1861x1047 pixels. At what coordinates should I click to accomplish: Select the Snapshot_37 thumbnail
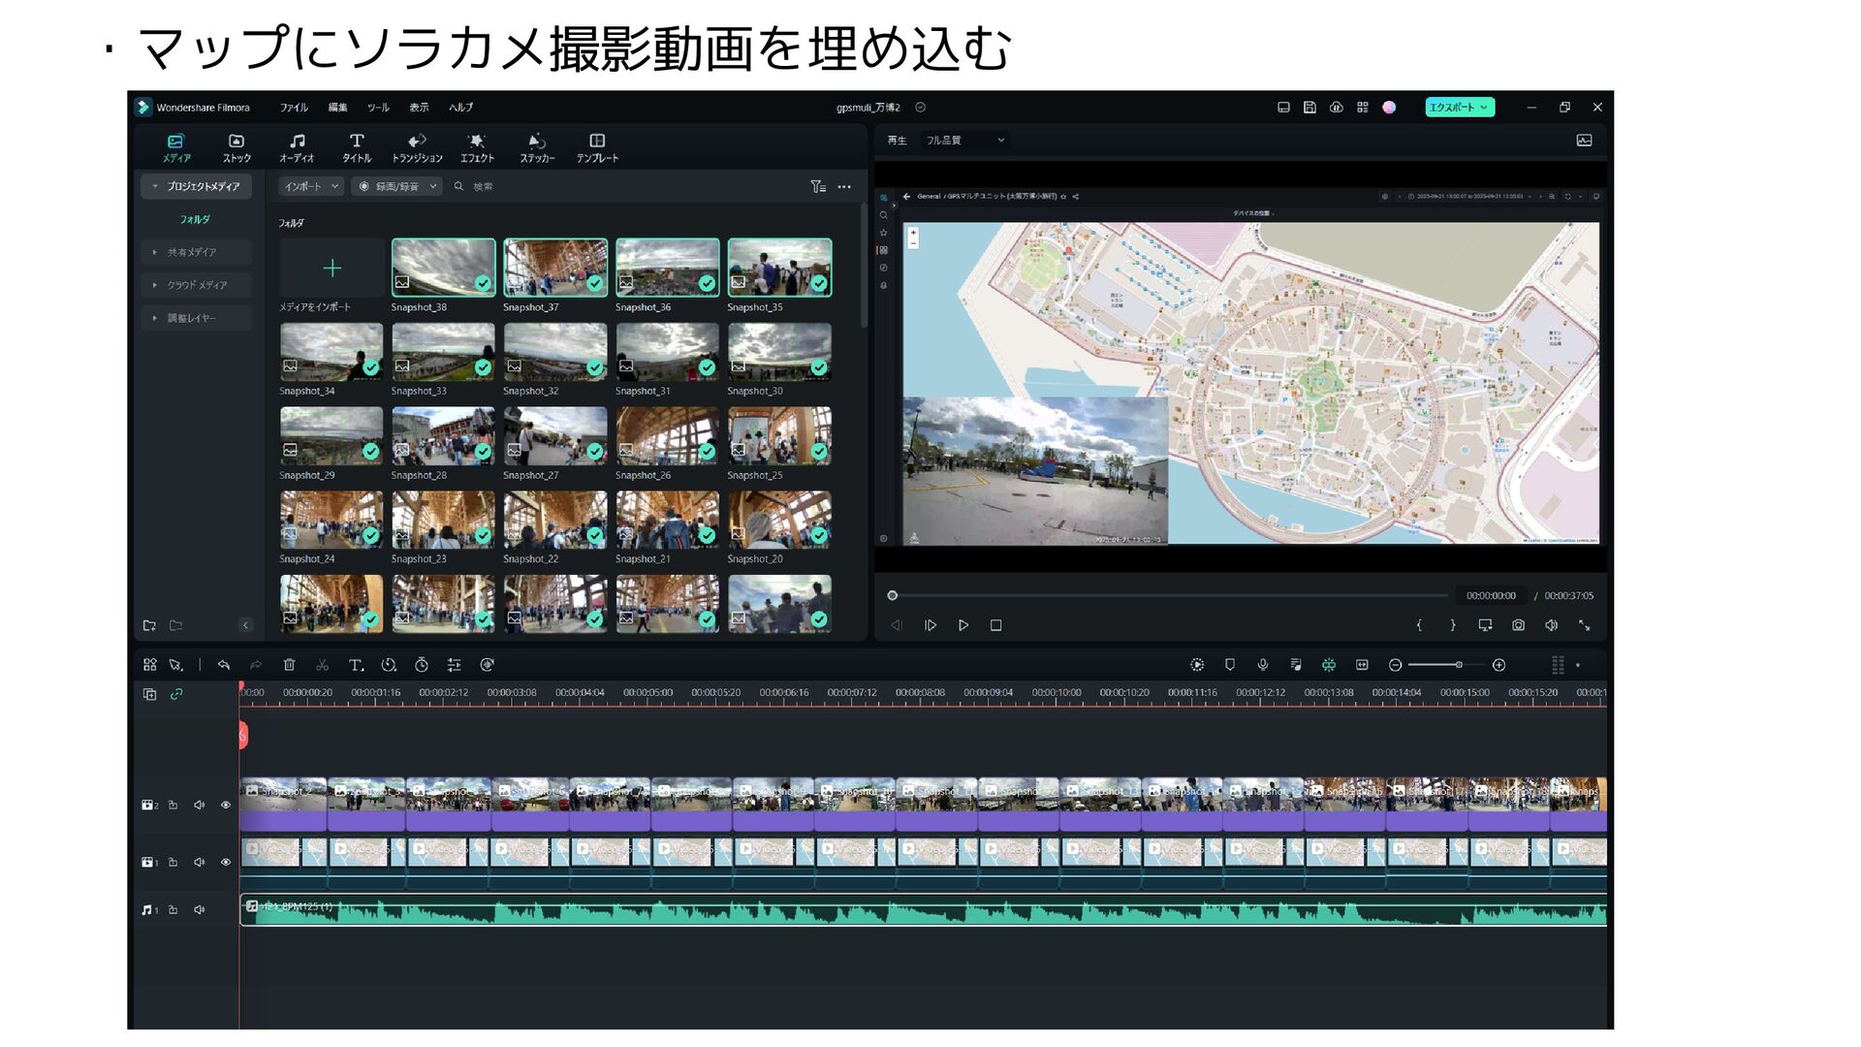pos(554,268)
